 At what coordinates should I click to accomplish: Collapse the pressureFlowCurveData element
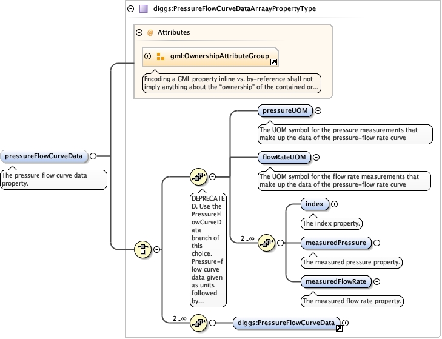pos(93,156)
